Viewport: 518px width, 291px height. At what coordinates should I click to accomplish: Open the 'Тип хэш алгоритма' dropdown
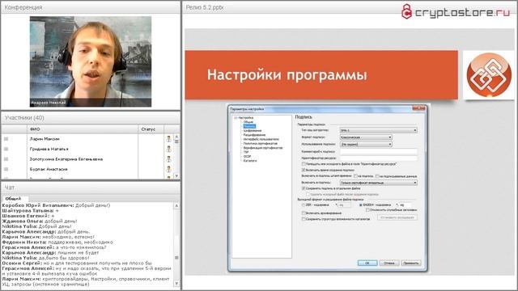coord(378,130)
